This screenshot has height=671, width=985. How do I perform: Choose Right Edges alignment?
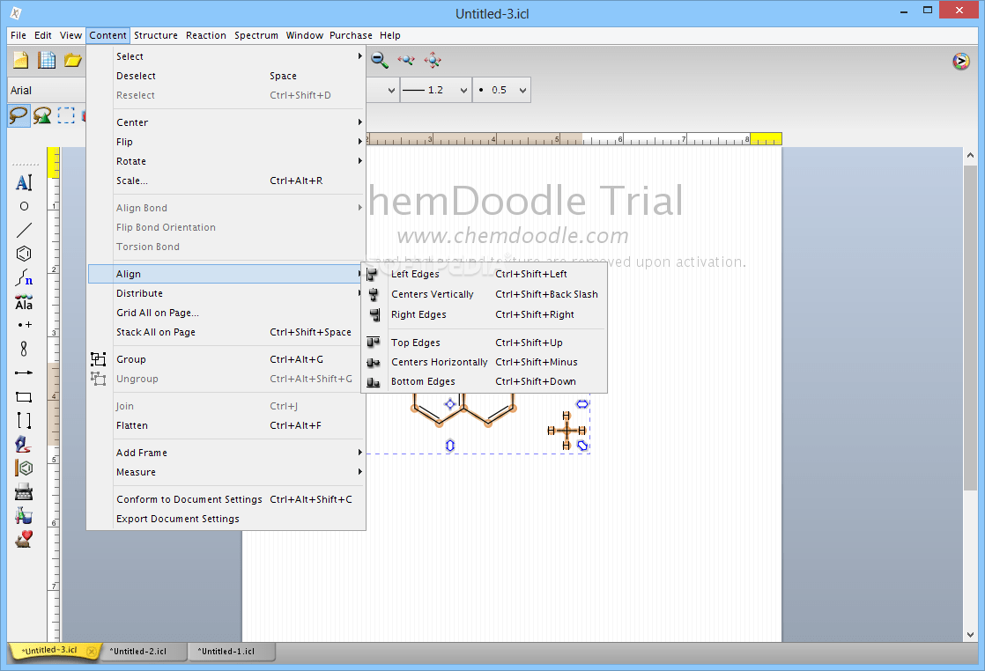click(485, 314)
